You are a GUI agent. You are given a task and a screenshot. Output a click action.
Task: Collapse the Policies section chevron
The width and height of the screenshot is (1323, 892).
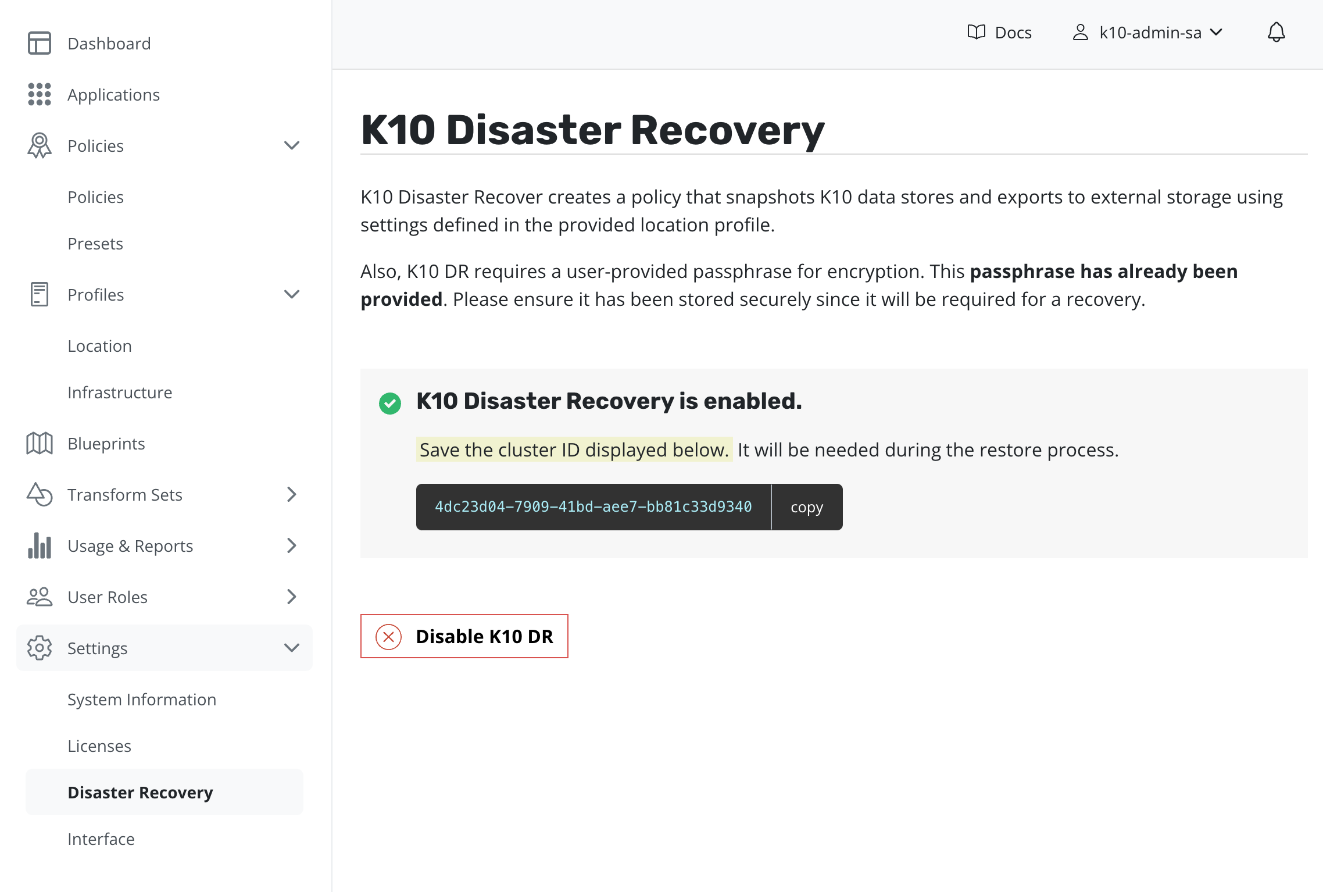pos(292,145)
